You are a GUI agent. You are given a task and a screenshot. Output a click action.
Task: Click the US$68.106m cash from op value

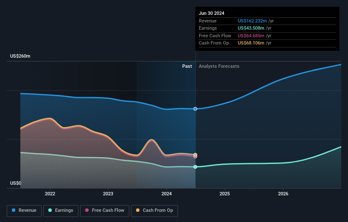(251, 43)
